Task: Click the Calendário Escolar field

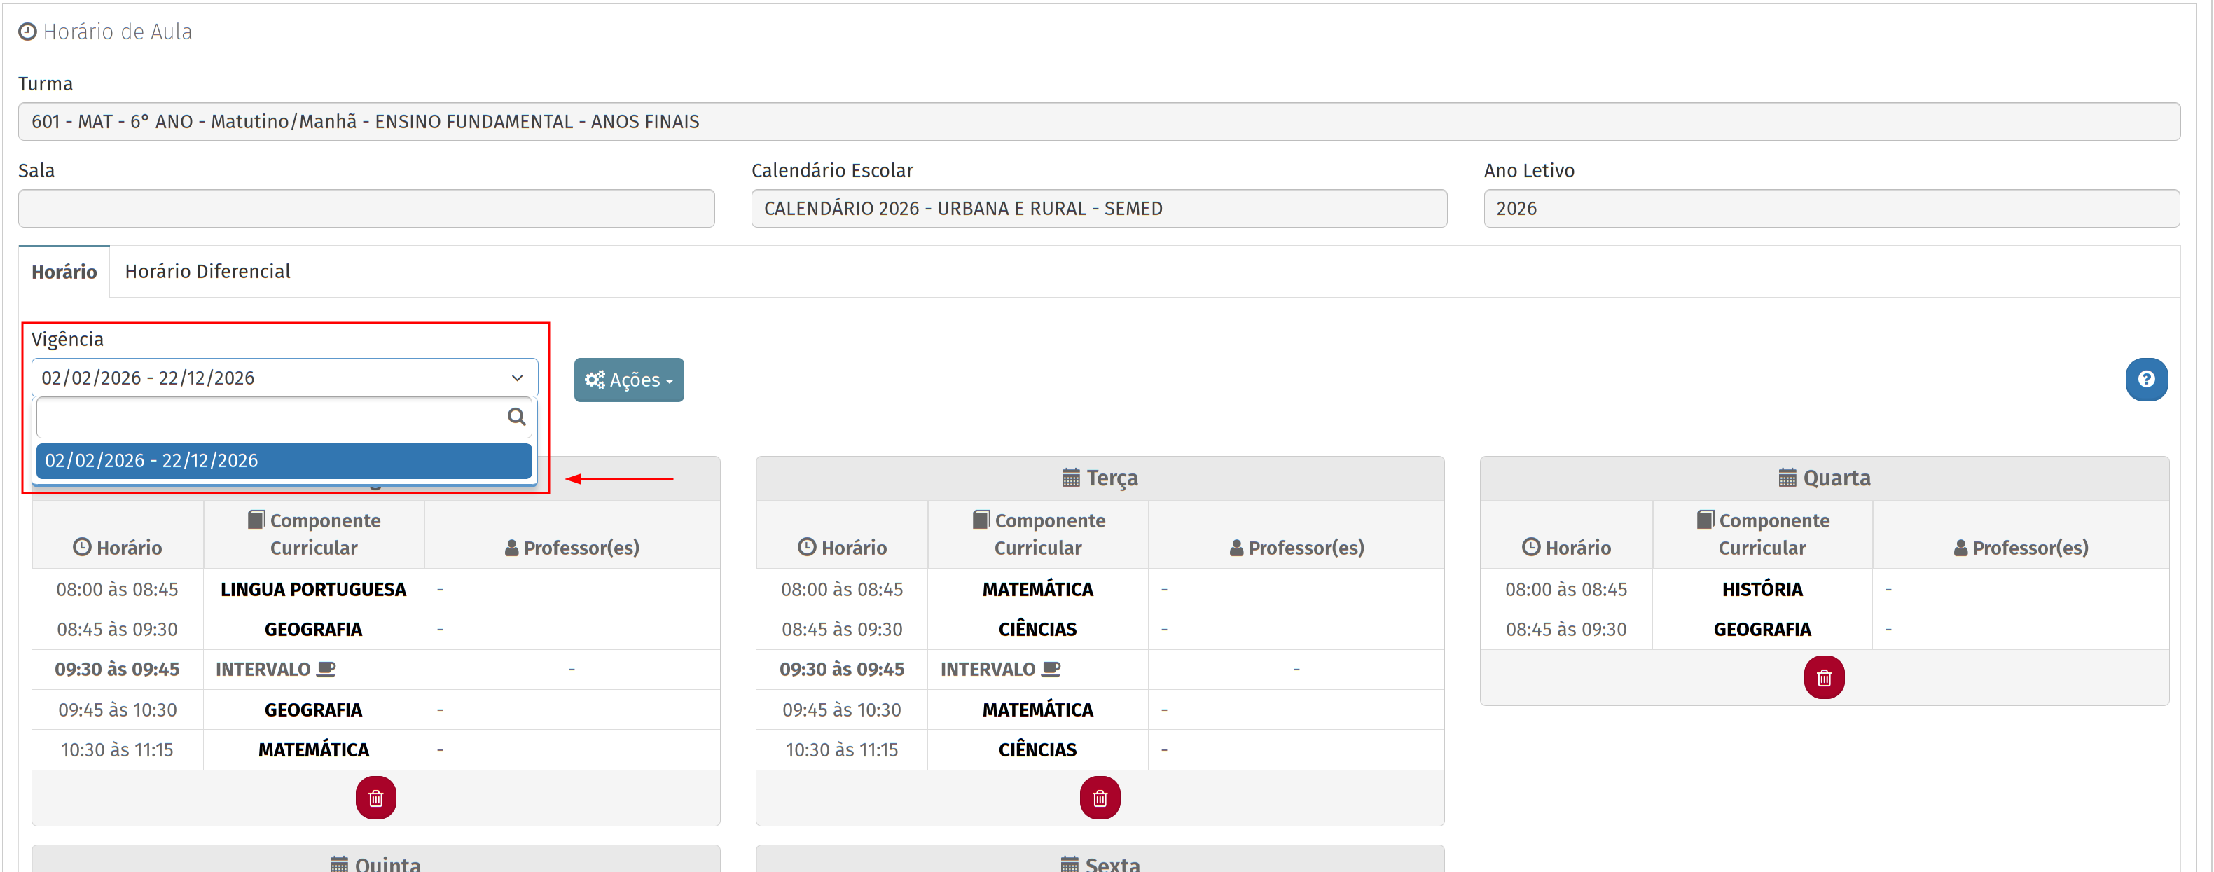Action: click(x=1098, y=209)
